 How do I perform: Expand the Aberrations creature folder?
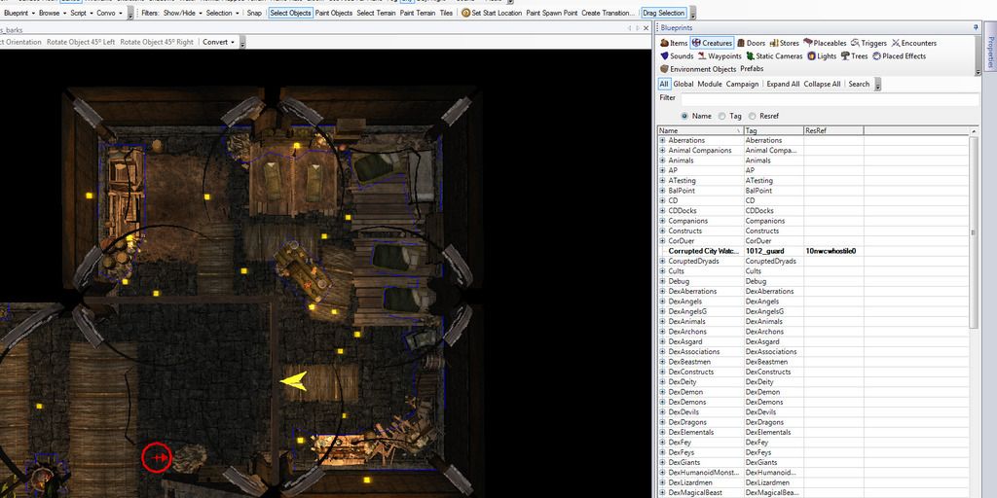pos(663,140)
